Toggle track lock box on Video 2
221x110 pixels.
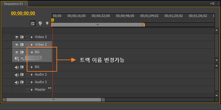28,45
